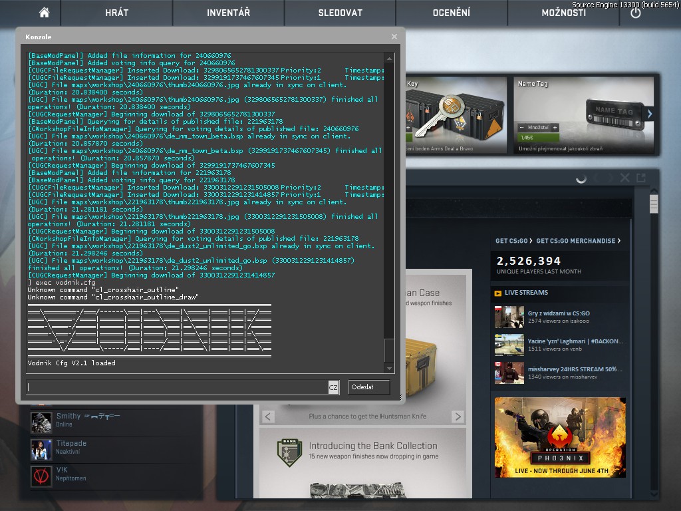Go to previous news slide arrow
Screen dimensions: 681x511
[268, 417]
